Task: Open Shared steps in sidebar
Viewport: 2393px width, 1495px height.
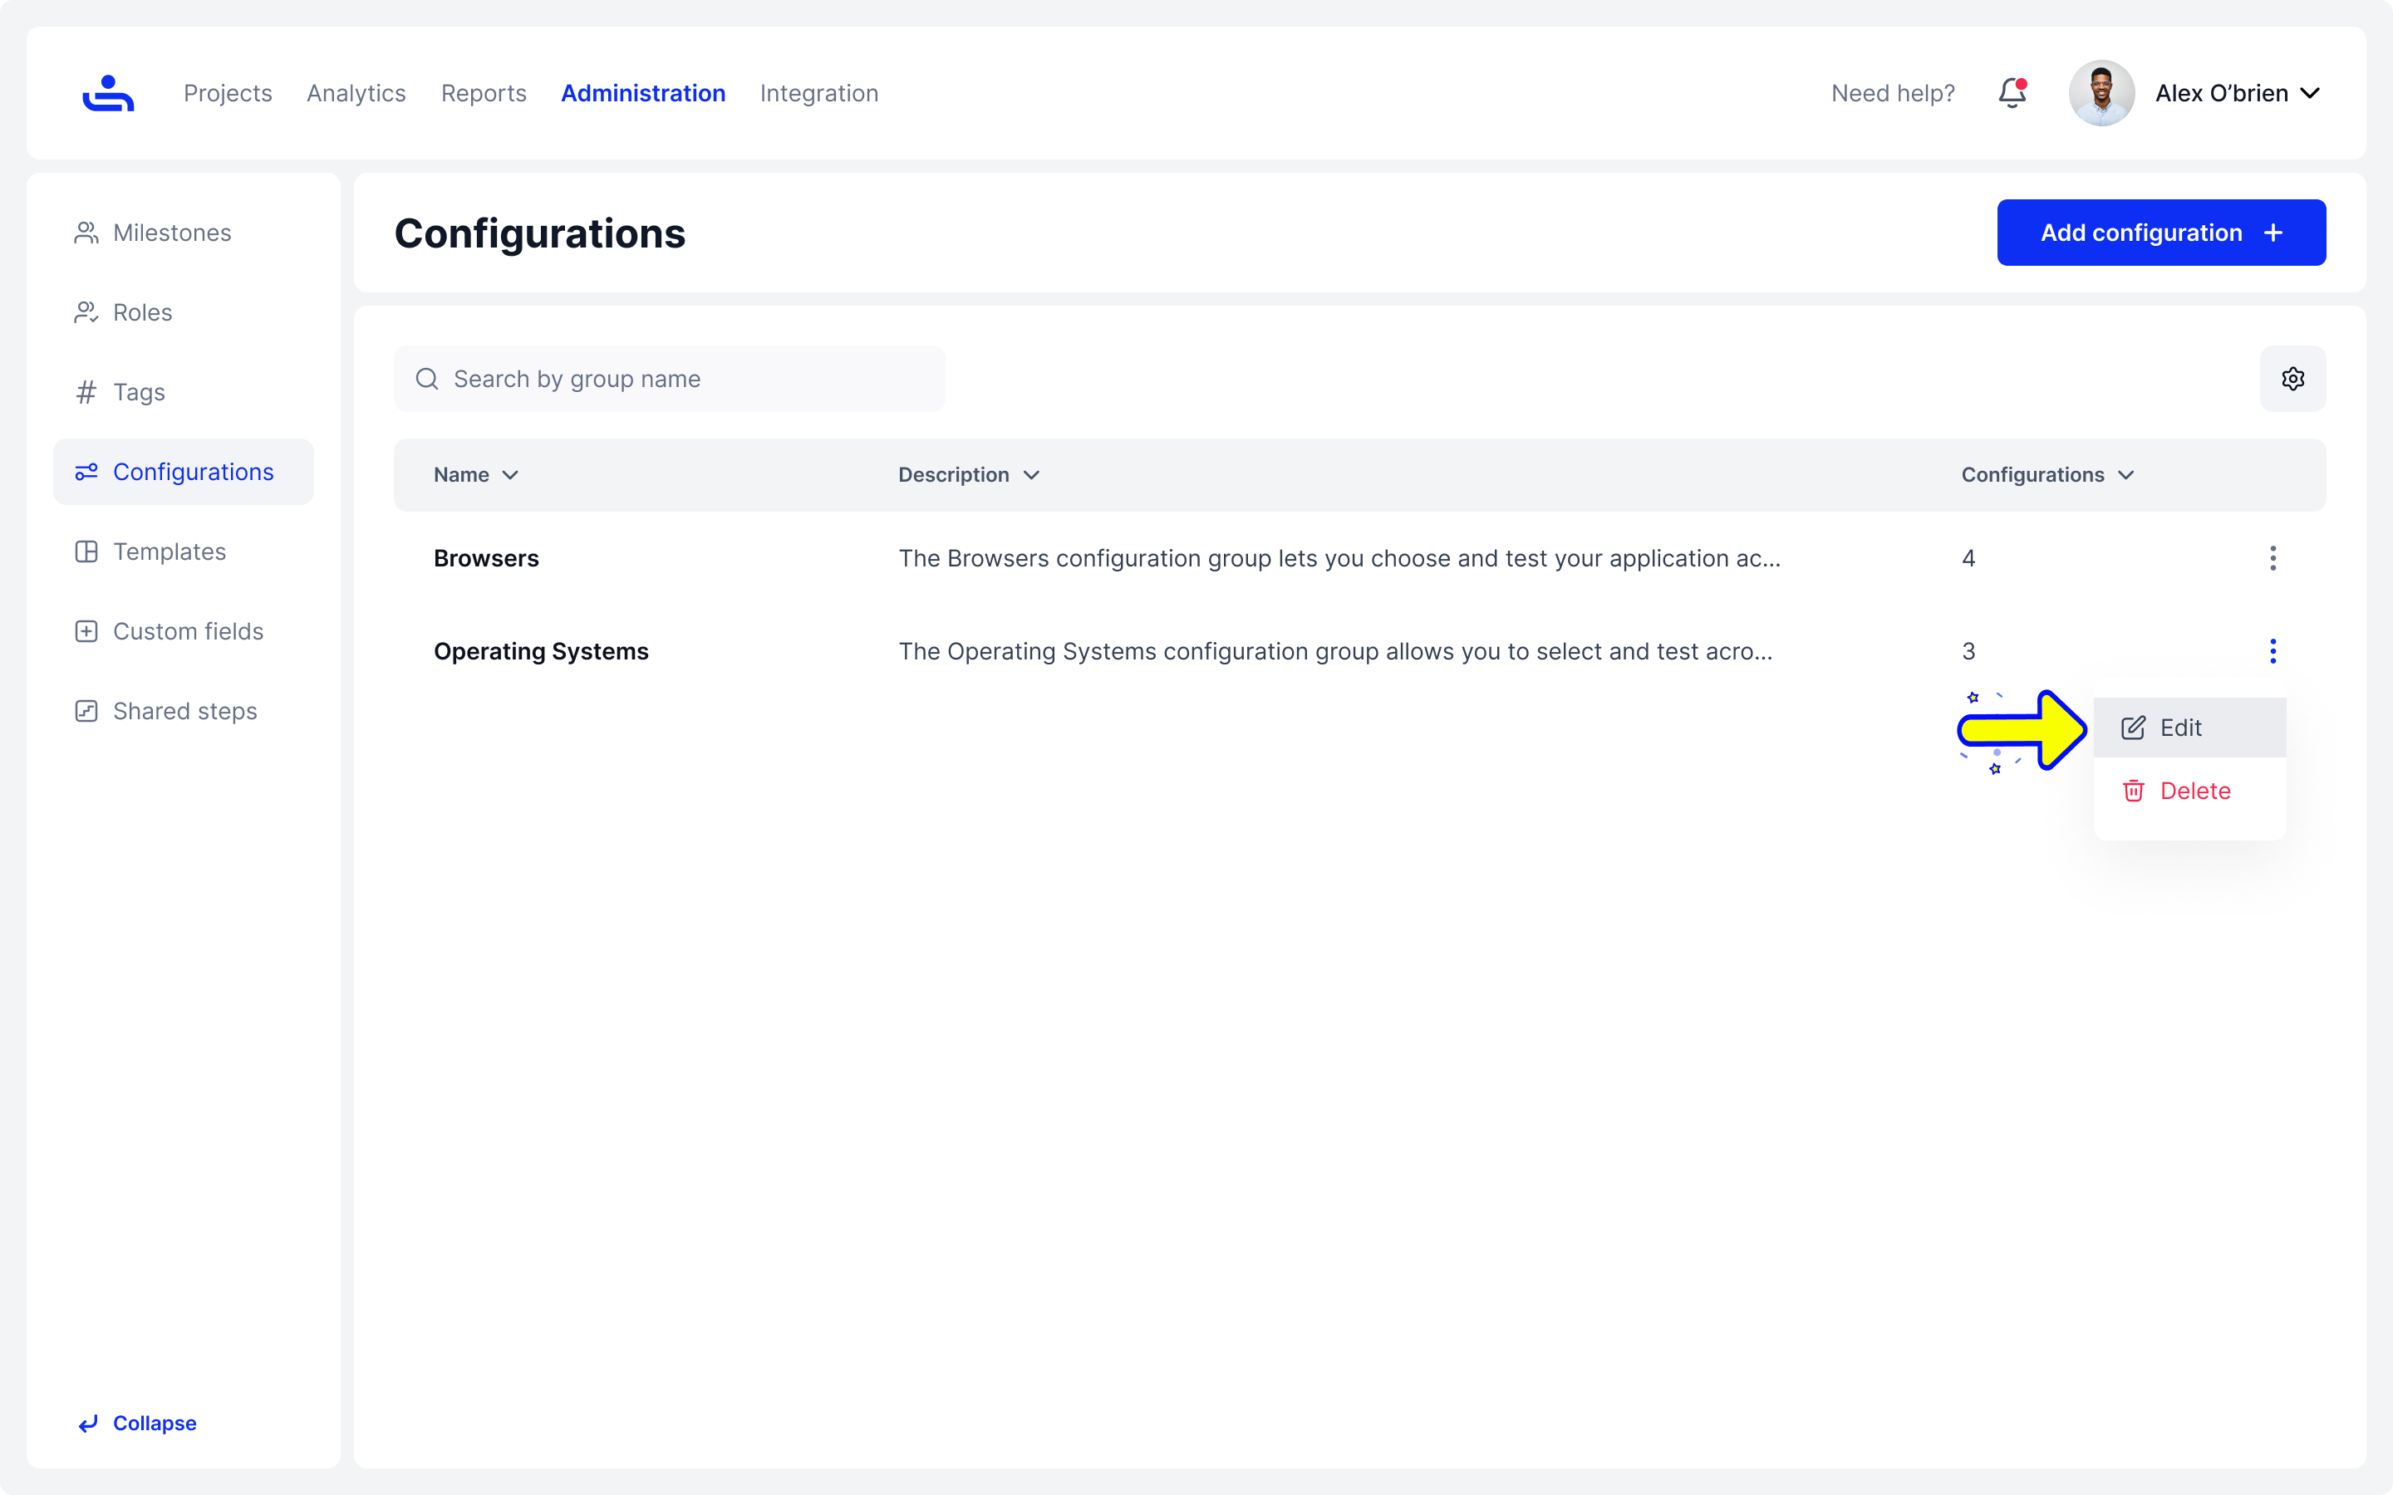Action: coord(185,711)
